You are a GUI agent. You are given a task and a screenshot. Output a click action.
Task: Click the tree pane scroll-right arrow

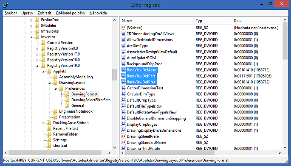click(x=109, y=153)
